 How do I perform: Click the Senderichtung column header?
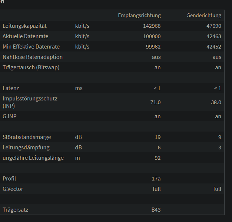[204, 15]
